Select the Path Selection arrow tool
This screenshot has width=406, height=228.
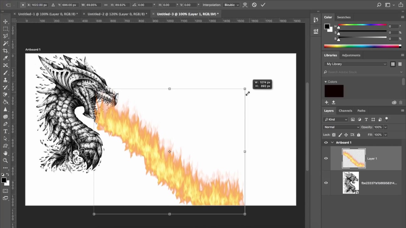[x=5, y=138]
